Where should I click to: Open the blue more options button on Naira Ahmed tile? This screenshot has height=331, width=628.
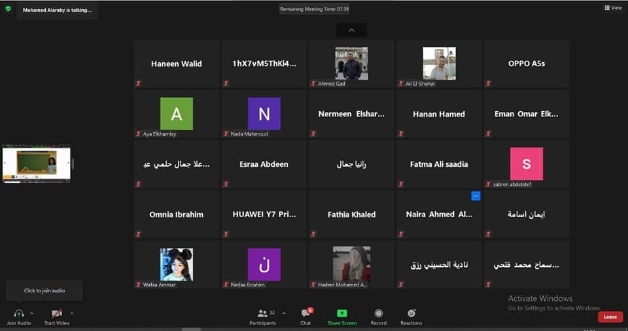coord(476,196)
